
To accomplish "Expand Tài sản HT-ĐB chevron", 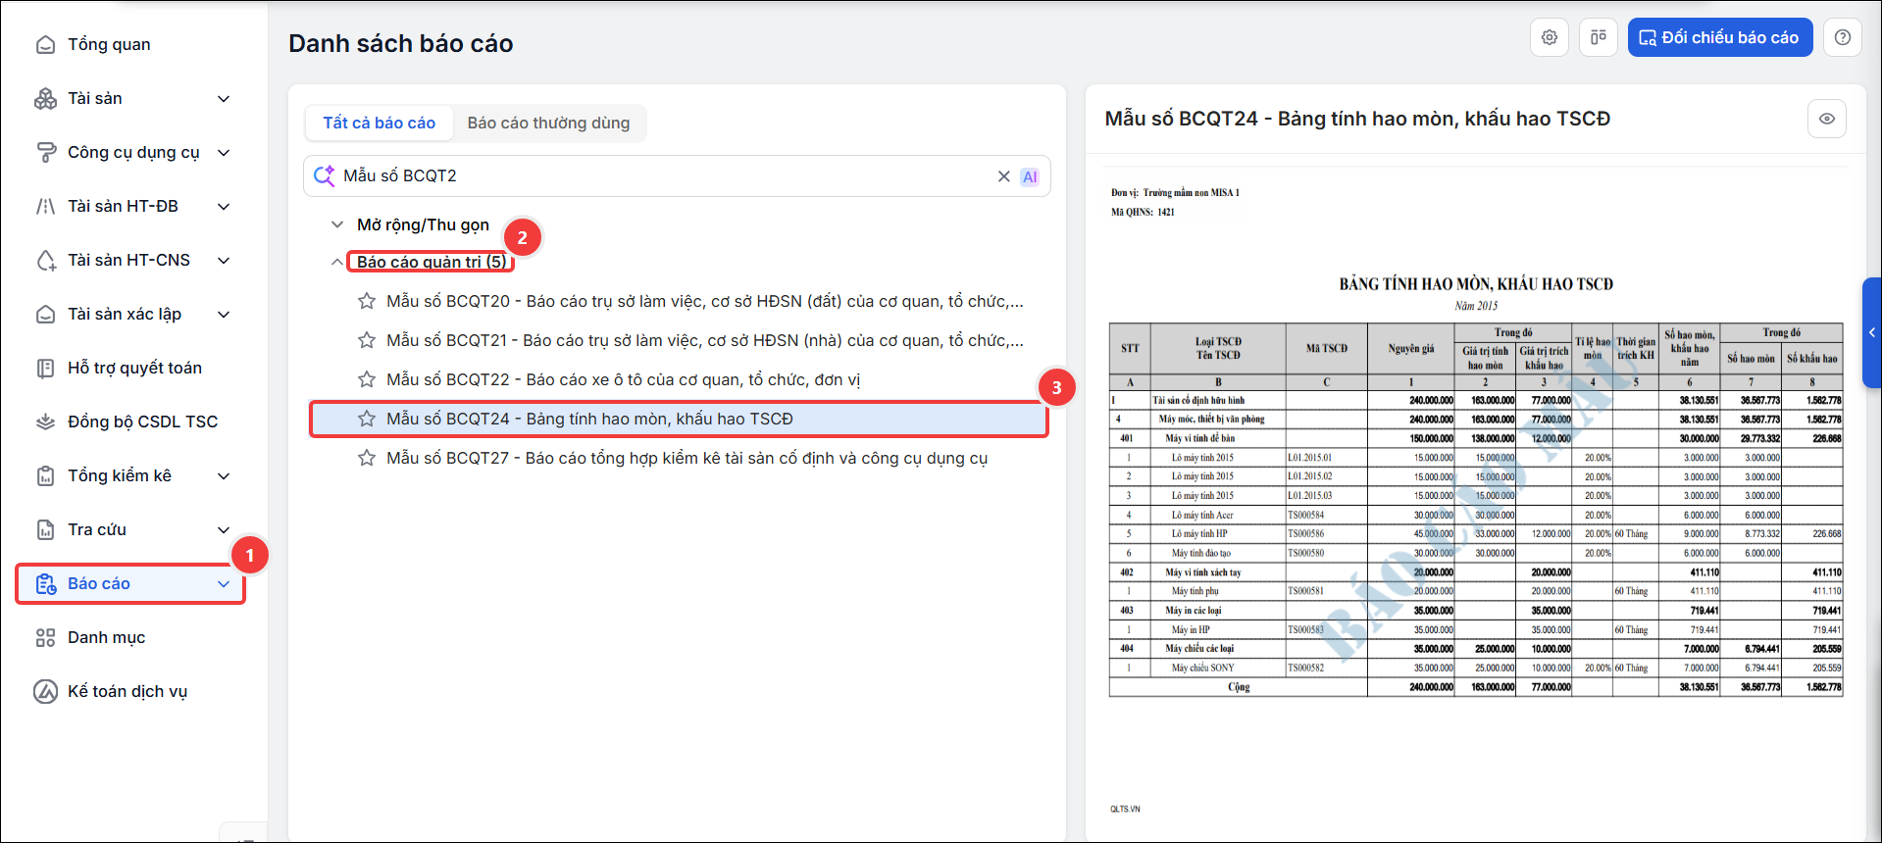I will (224, 206).
